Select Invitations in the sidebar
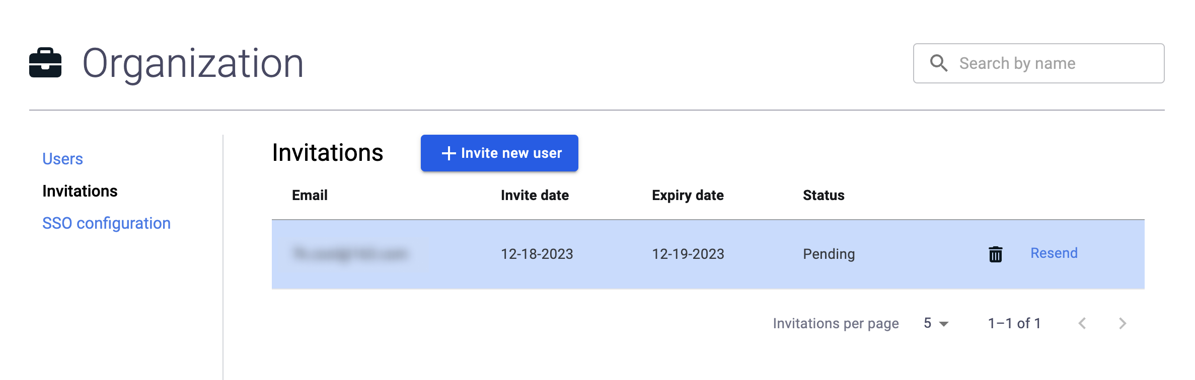Viewport: 1195px width, 380px height. coord(80,191)
